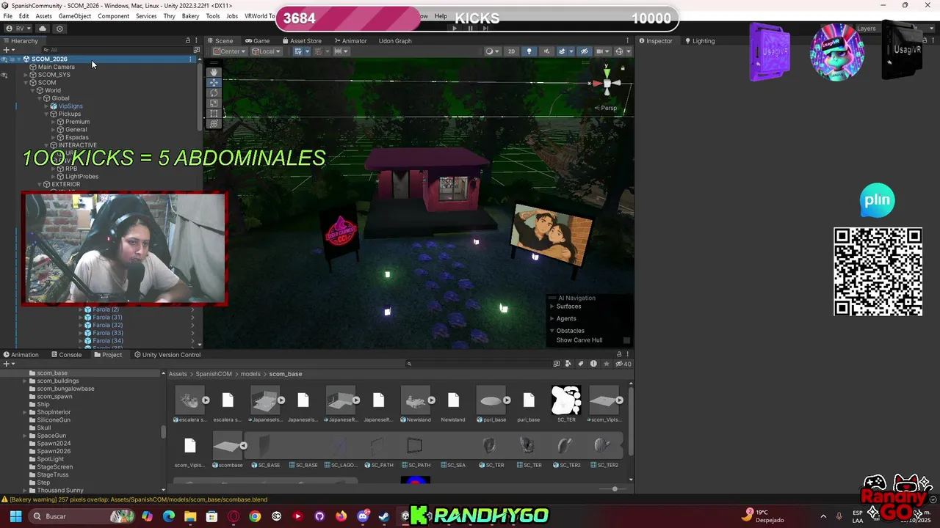Toggle hidden objects visibility in Scene

tap(585, 51)
